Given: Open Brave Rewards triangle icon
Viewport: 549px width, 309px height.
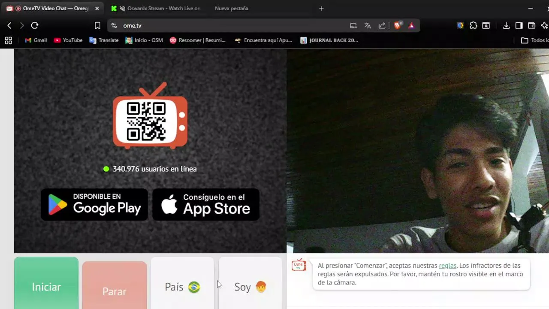Looking at the screenshot, I should [x=411, y=26].
